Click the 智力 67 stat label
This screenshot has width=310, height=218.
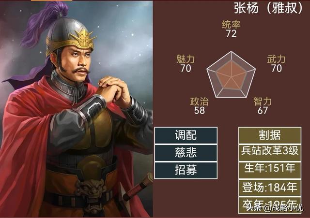tap(263, 105)
